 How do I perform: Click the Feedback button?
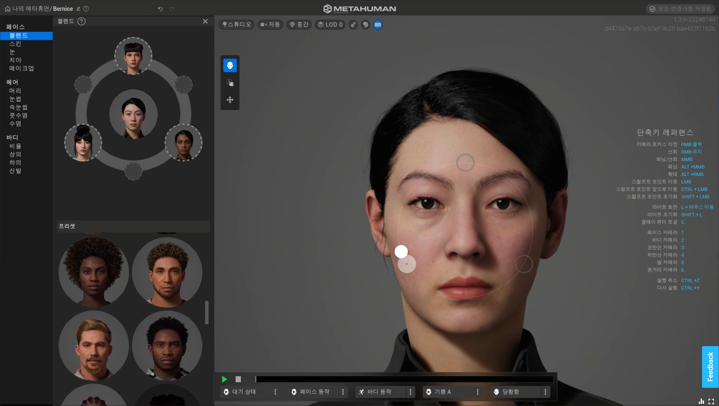(710, 367)
